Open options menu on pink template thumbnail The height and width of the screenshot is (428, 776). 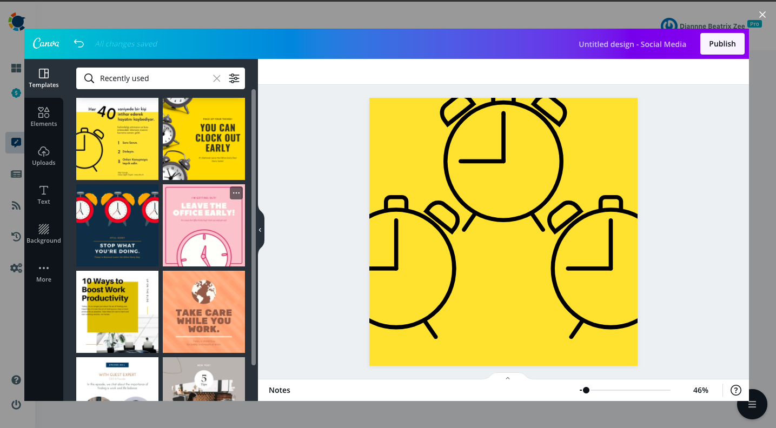pyautogui.click(x=236, y=192)
